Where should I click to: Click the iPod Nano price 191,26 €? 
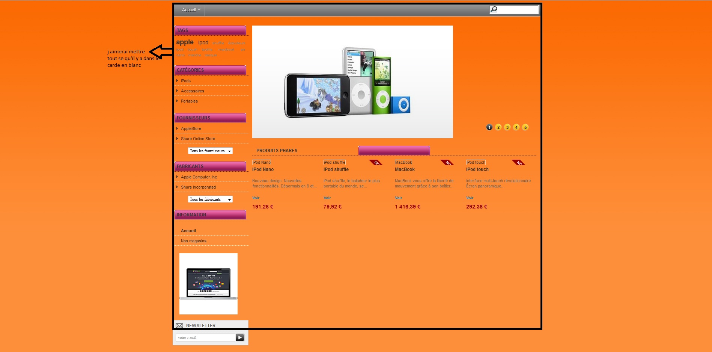pyautogui.click(x=263, y=207)
